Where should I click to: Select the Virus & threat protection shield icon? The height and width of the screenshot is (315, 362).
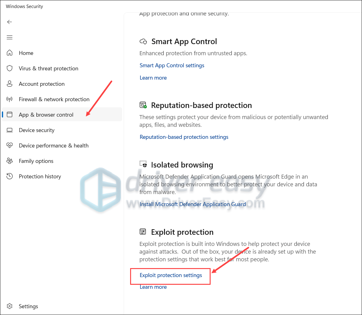point(10,68)
